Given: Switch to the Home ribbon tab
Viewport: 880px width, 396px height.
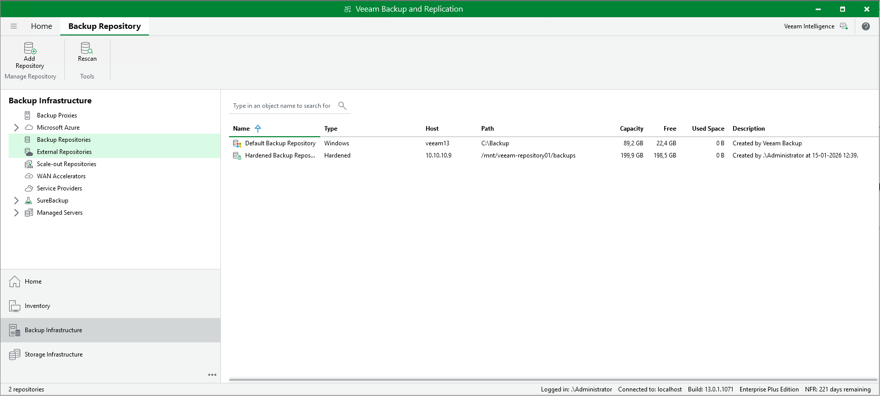Looking at the screenshot, I should (42, 26).
